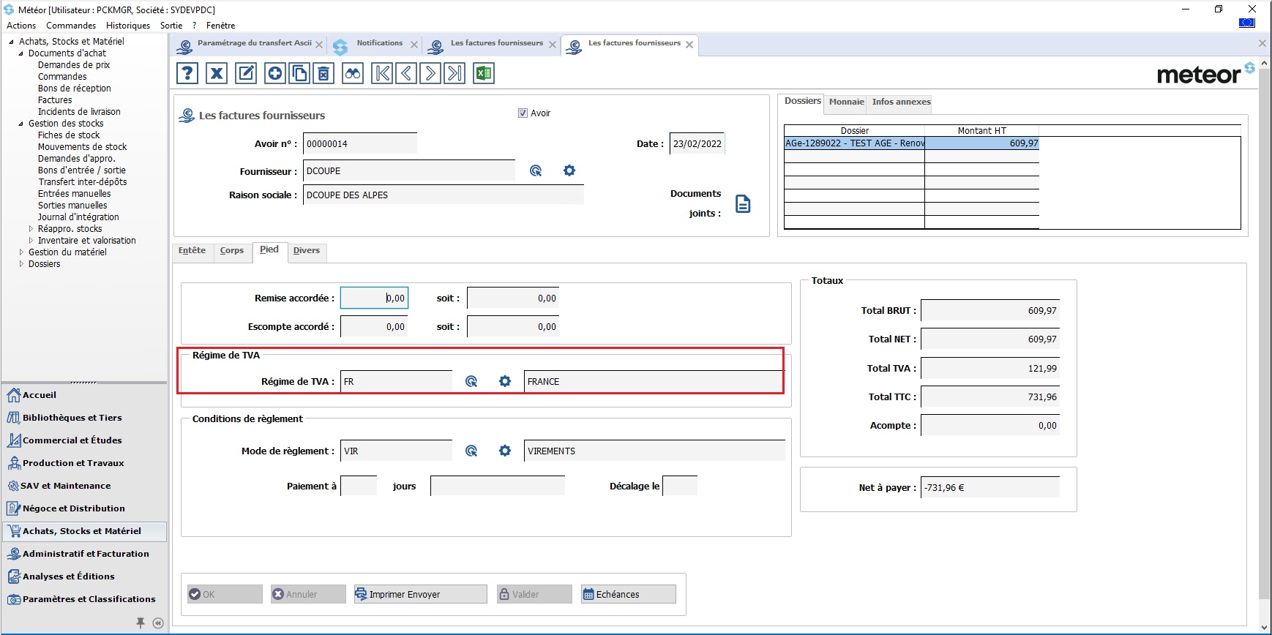Open the Historiques menu
The image size is (1272, 635).
(127, 26)
